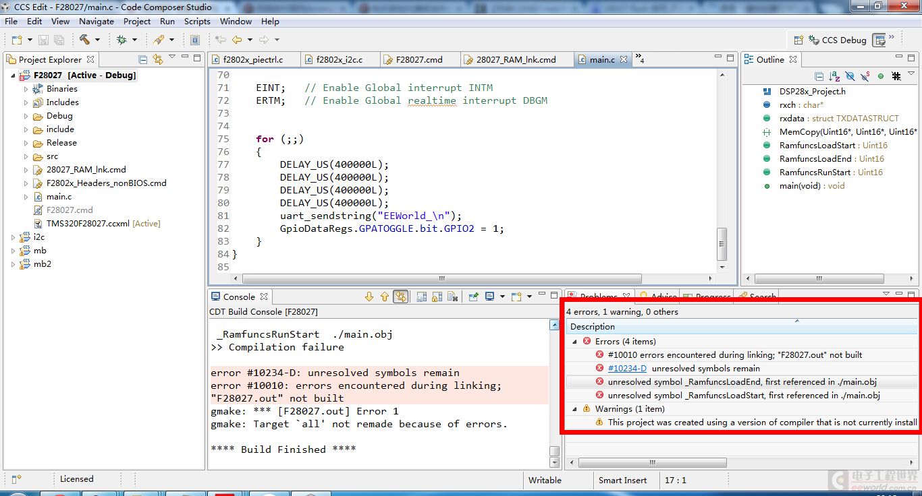
Task: Launch Debug with the bug icon
Action: (121, 40)
